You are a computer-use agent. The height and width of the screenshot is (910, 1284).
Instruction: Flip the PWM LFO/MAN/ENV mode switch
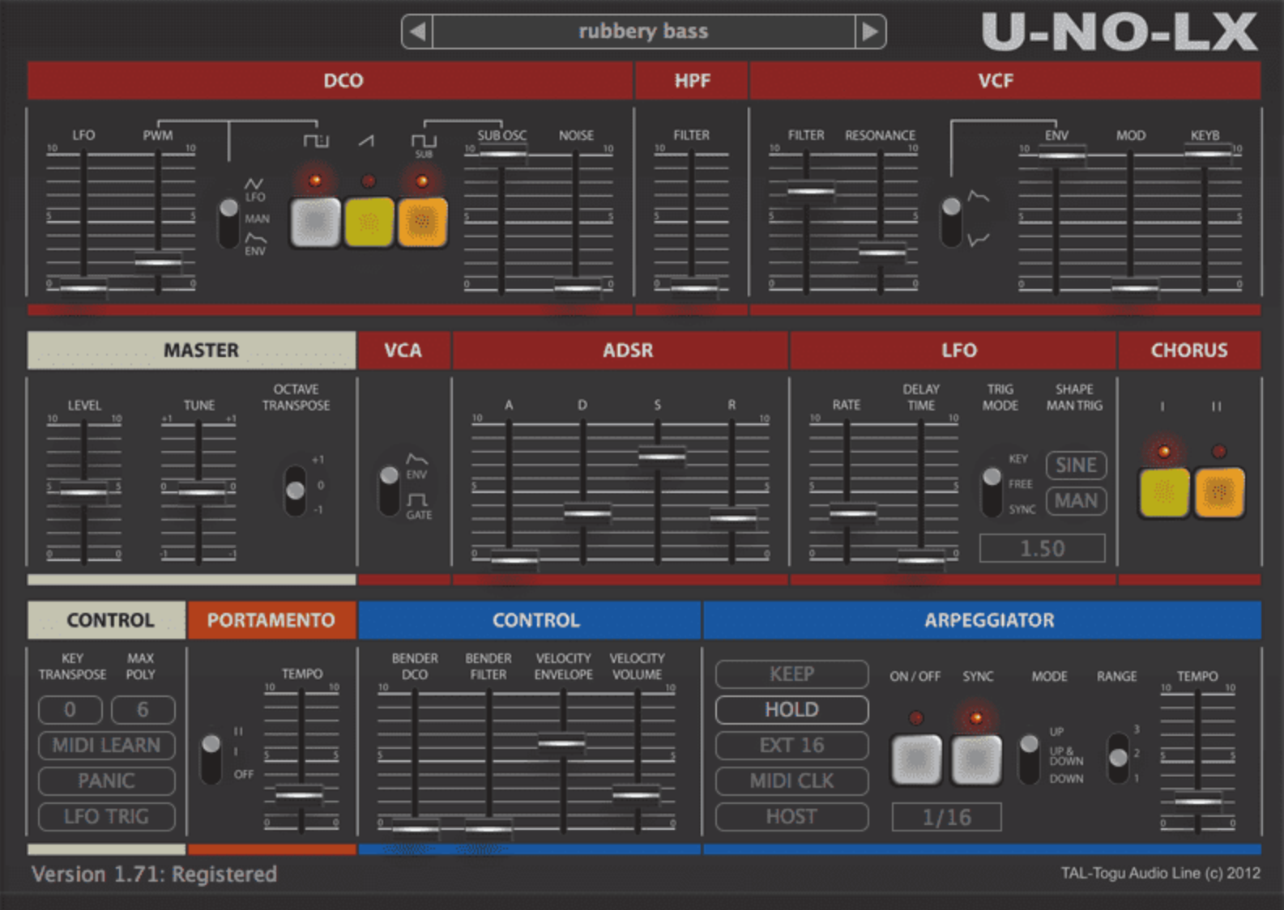(x=228, y=222)
